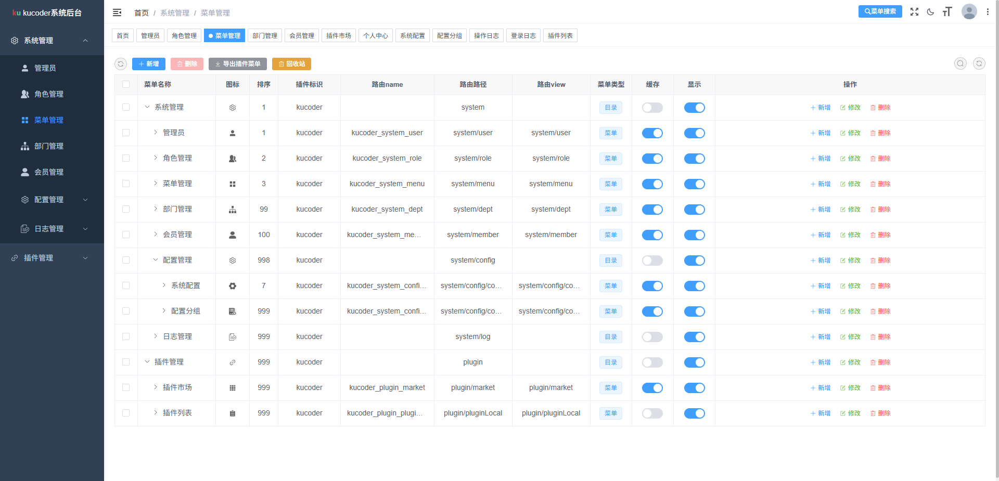This screenshot has width=999, height=481.
Task: Click 修改 link for the 菜单管理 row
Action: [850, 184]
